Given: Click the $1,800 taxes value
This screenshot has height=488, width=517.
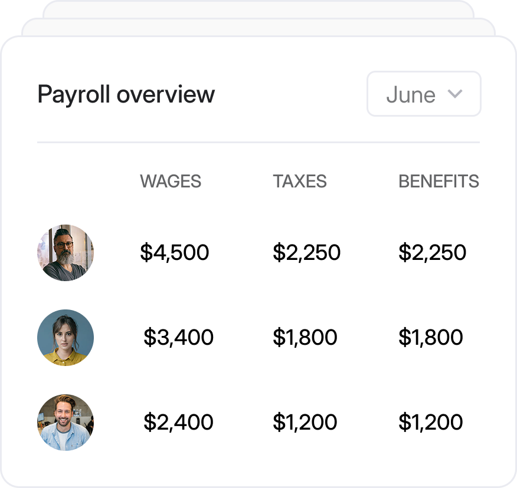Looking at the screenshot, I should [x=305, y=338].
